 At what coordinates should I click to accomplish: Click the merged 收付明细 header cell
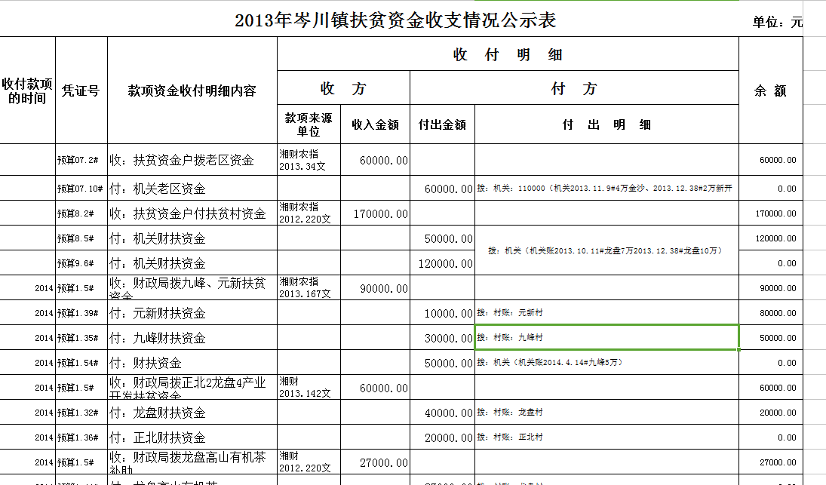[x=507, y=54]
